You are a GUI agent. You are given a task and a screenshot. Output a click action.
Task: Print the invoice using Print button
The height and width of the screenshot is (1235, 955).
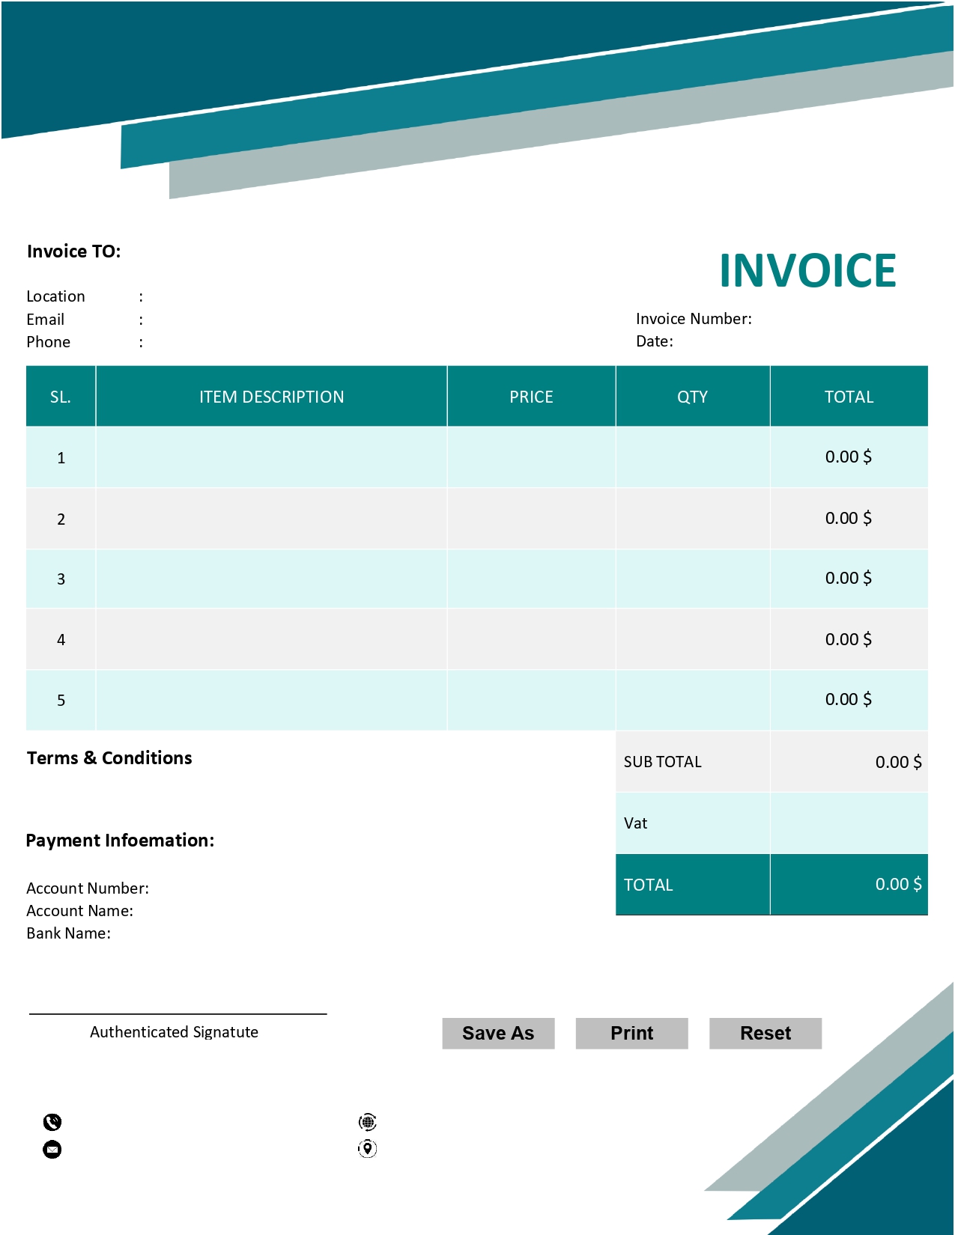(x=631, y=1033)
